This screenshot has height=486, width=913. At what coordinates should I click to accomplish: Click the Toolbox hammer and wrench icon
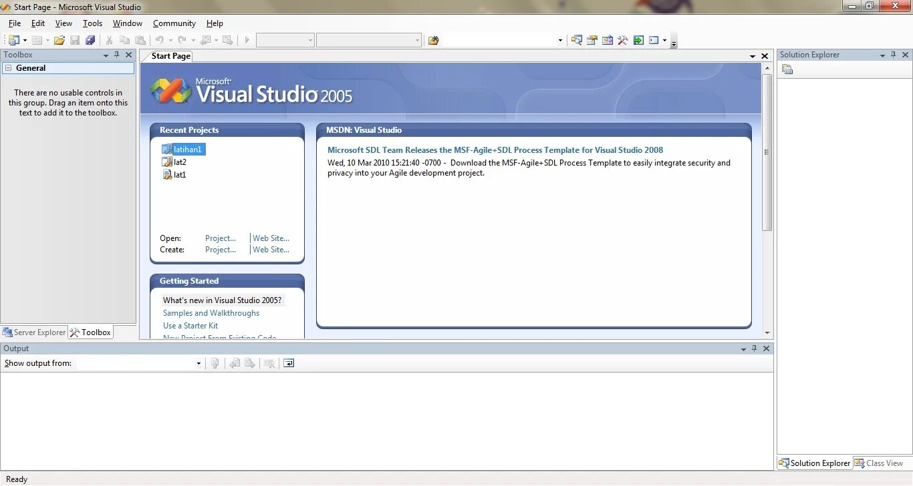point(622,40)
